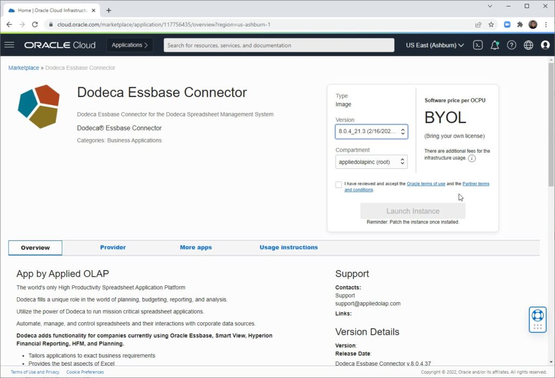Open the Version dropdown
The width and height of the screenshot is (555, 378).
(371, 132)
